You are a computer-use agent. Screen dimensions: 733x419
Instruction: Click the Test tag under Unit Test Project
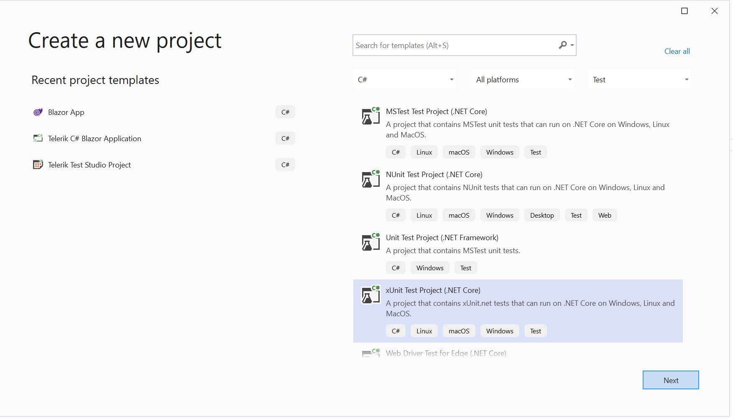[466, 268]
